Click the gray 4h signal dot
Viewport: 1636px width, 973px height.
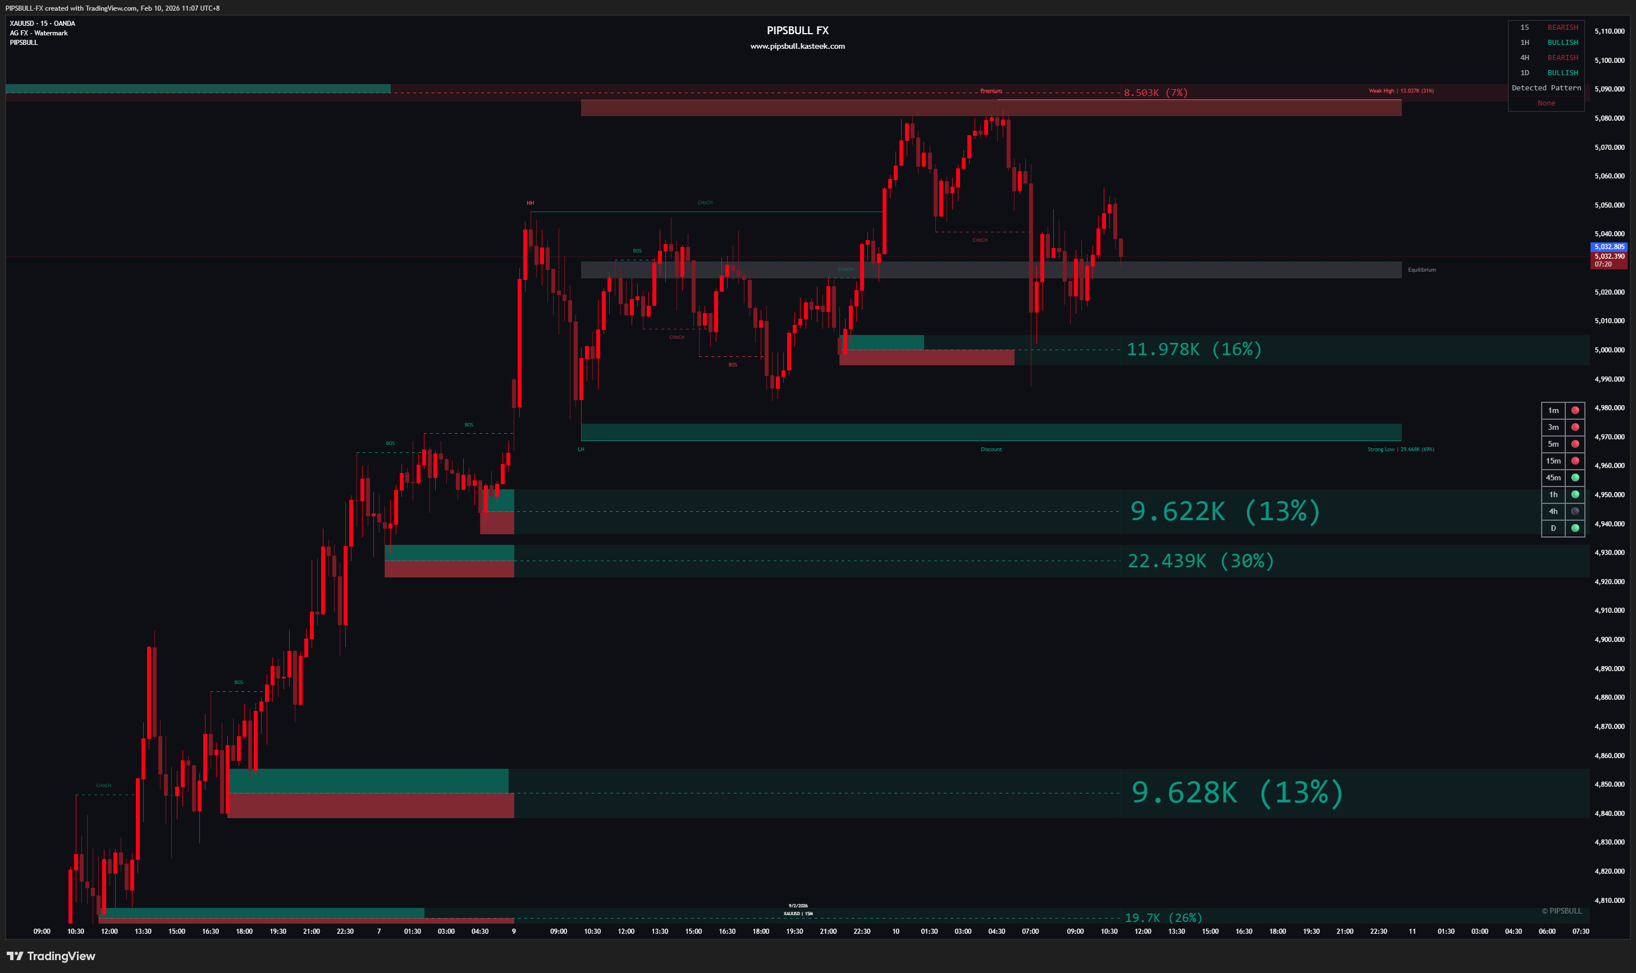(1575, 511)
